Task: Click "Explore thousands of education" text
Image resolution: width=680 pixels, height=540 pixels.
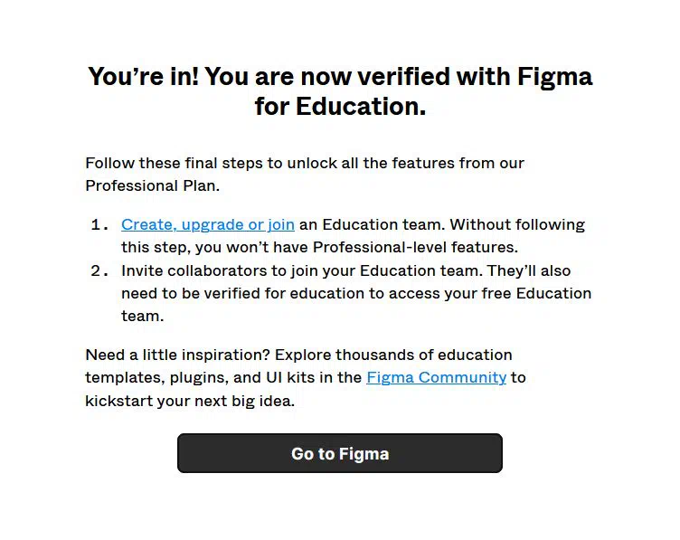Action: click(x=393, y=355)
